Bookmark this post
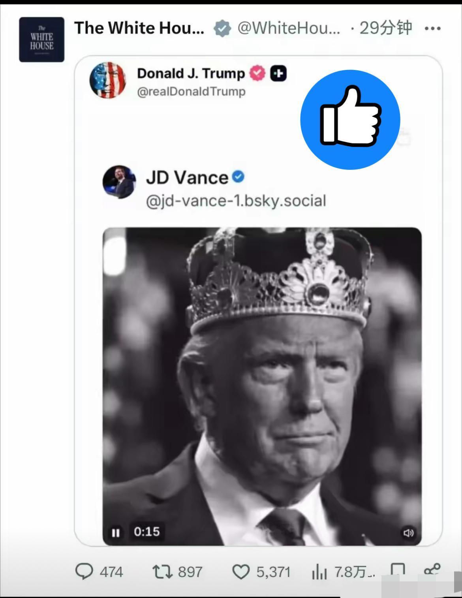Screen dimensions: 462x598 point(397,570)
